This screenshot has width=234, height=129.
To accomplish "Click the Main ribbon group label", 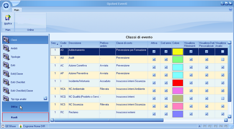I will 8,30.
